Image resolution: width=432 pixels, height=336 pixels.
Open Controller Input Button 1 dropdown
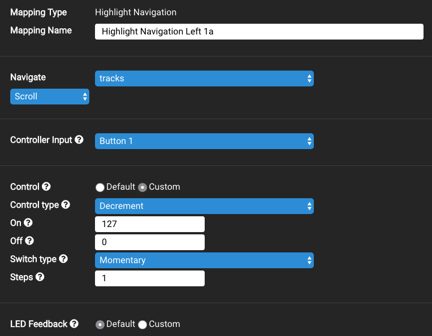(204, 141)
